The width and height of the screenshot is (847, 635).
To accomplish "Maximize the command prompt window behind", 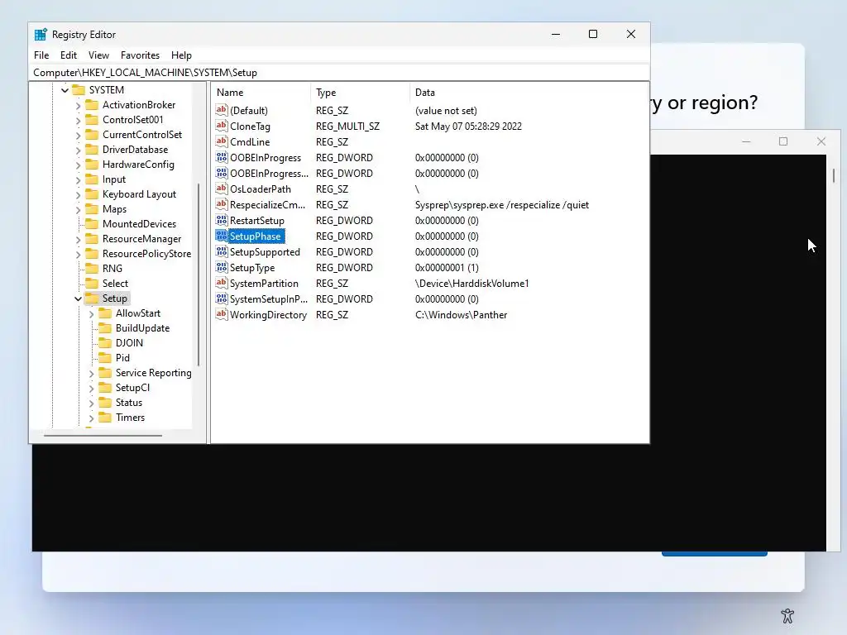I will click(783, 141).
